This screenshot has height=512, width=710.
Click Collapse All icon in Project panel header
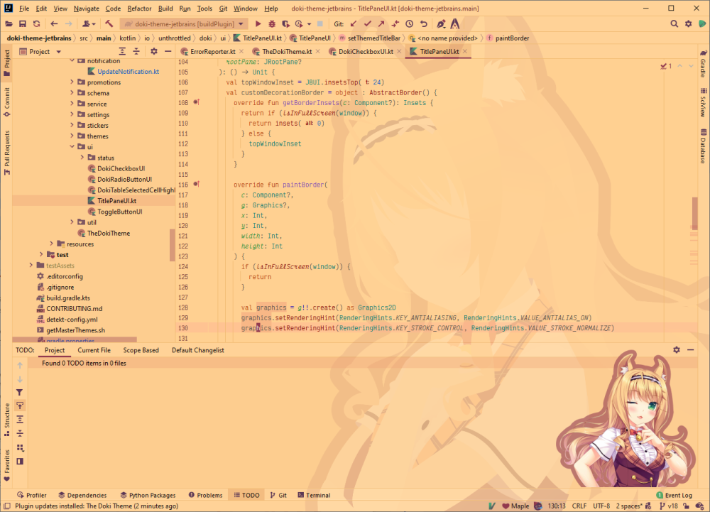(136, 52)
